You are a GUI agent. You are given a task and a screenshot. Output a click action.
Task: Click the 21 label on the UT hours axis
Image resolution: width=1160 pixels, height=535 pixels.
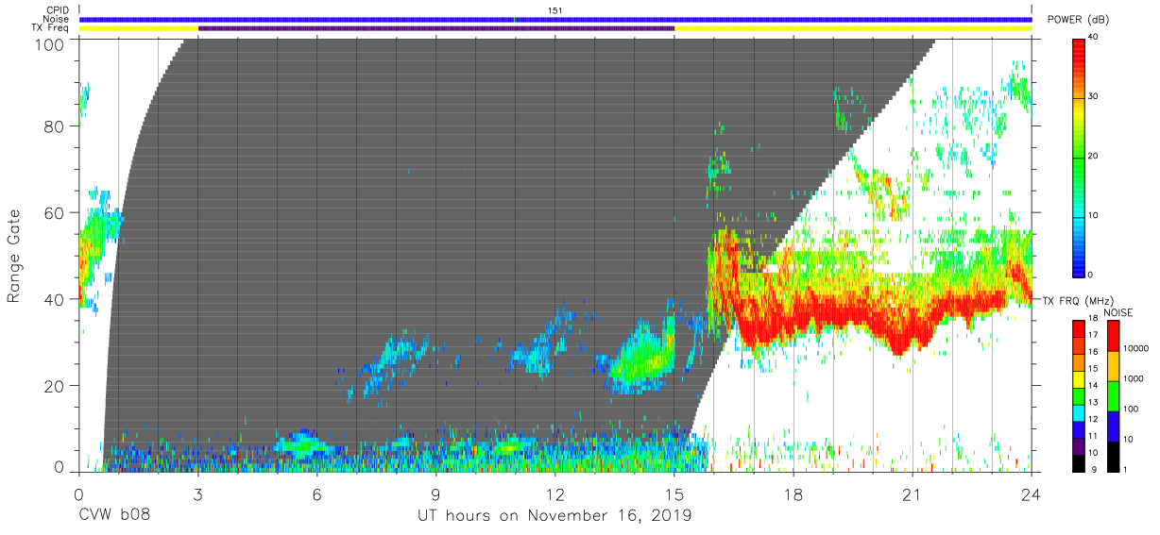point(913,493)
